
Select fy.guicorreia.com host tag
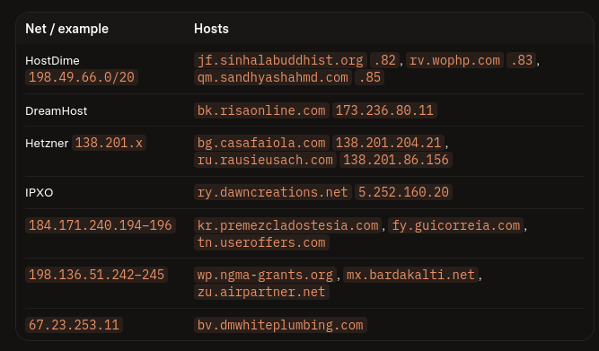tap(456, 225)
